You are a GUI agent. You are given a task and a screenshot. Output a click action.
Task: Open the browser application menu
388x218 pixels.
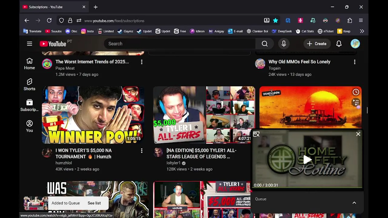click(x=361, y=21)
